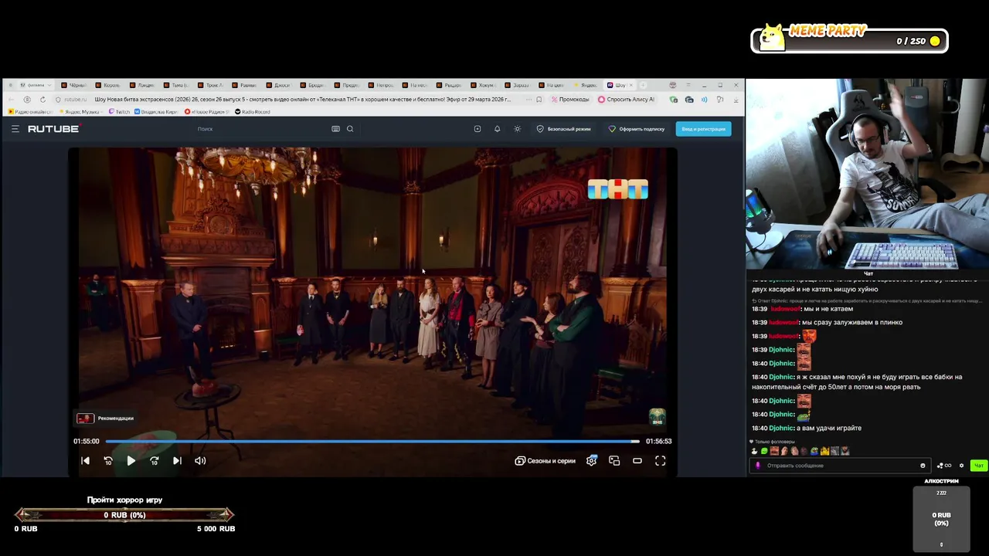Open Сезоны и серии list

545,461
